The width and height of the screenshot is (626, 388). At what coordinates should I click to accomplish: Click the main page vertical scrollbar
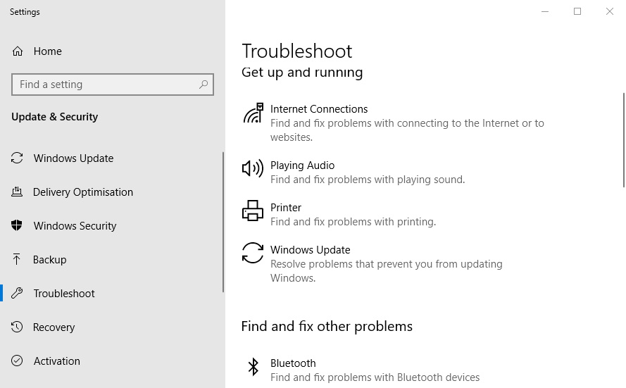pyautogui.click(x=623, y=139)
